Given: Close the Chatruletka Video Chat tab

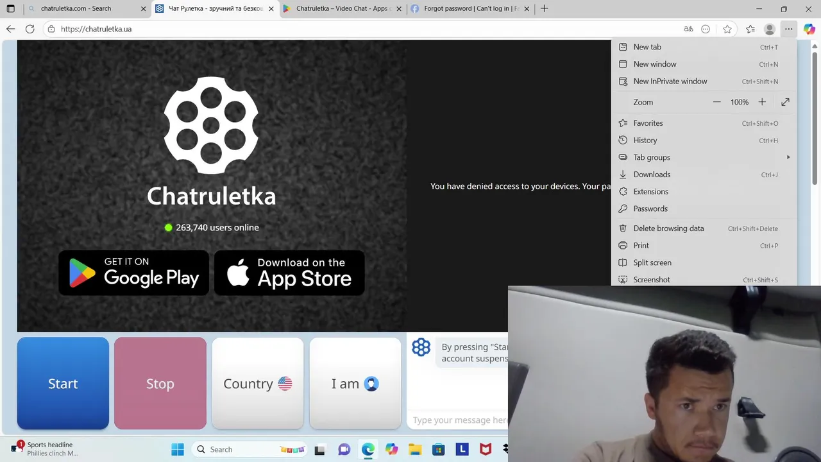Looking at the screenshot, I should click(399, 9).
